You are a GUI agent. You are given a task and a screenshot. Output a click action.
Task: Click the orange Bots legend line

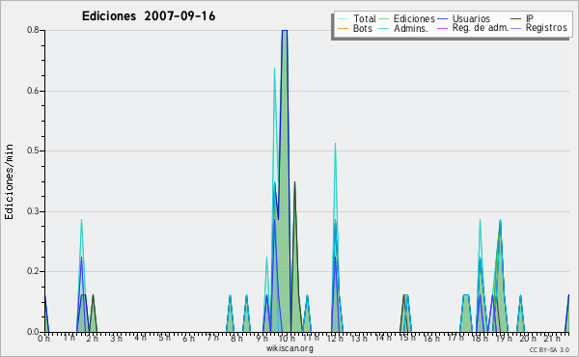[x=343, y=28]
